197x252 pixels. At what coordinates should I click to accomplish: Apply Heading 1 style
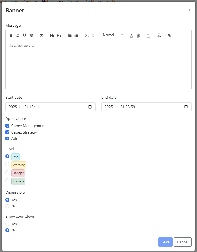(52, 35)
